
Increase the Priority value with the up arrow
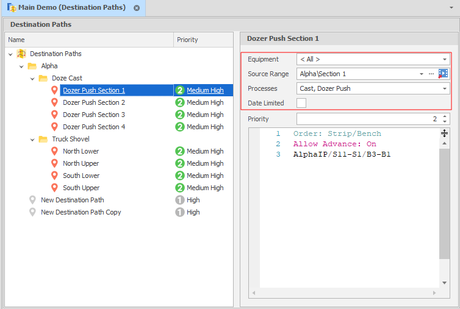(x=445, y=116)
